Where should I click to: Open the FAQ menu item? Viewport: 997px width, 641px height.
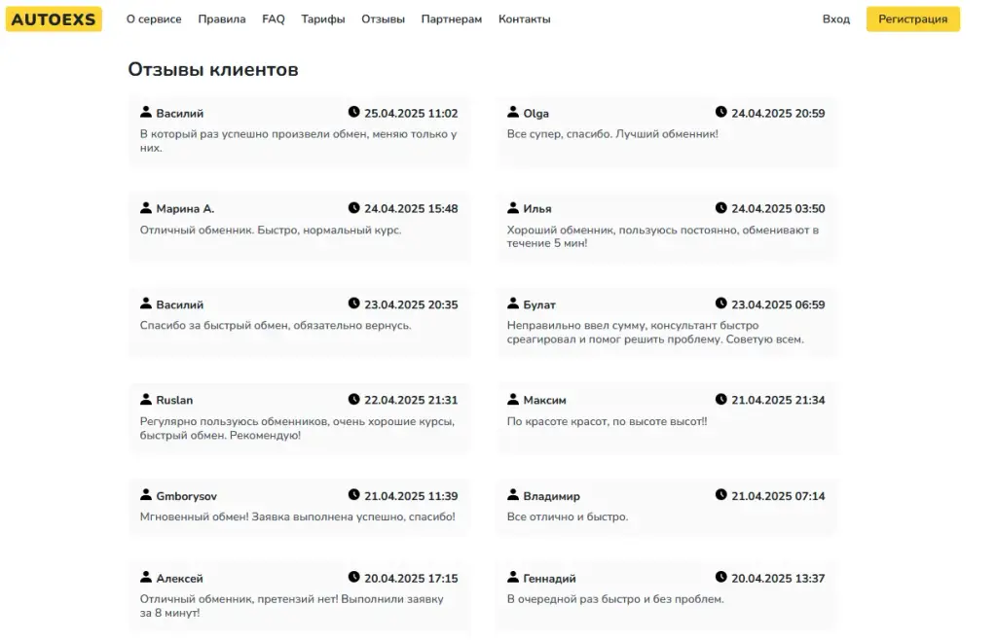coord(274,19)
